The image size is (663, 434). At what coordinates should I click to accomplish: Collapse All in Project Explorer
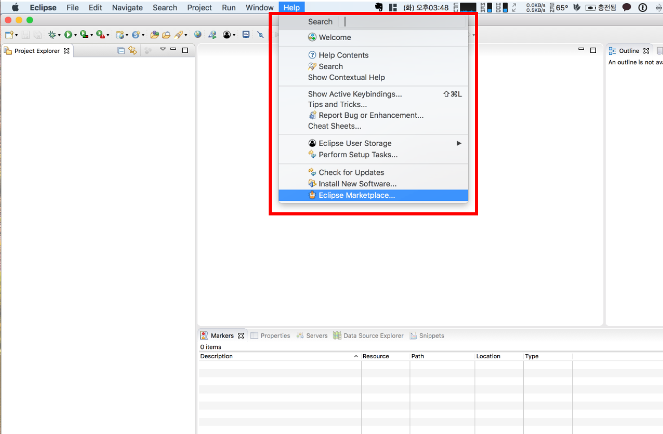[x=121, y=50]
